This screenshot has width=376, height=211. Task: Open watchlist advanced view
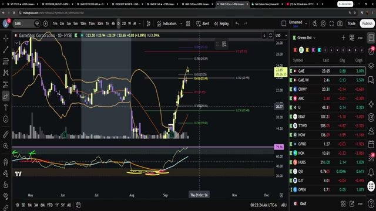point(352,38)
